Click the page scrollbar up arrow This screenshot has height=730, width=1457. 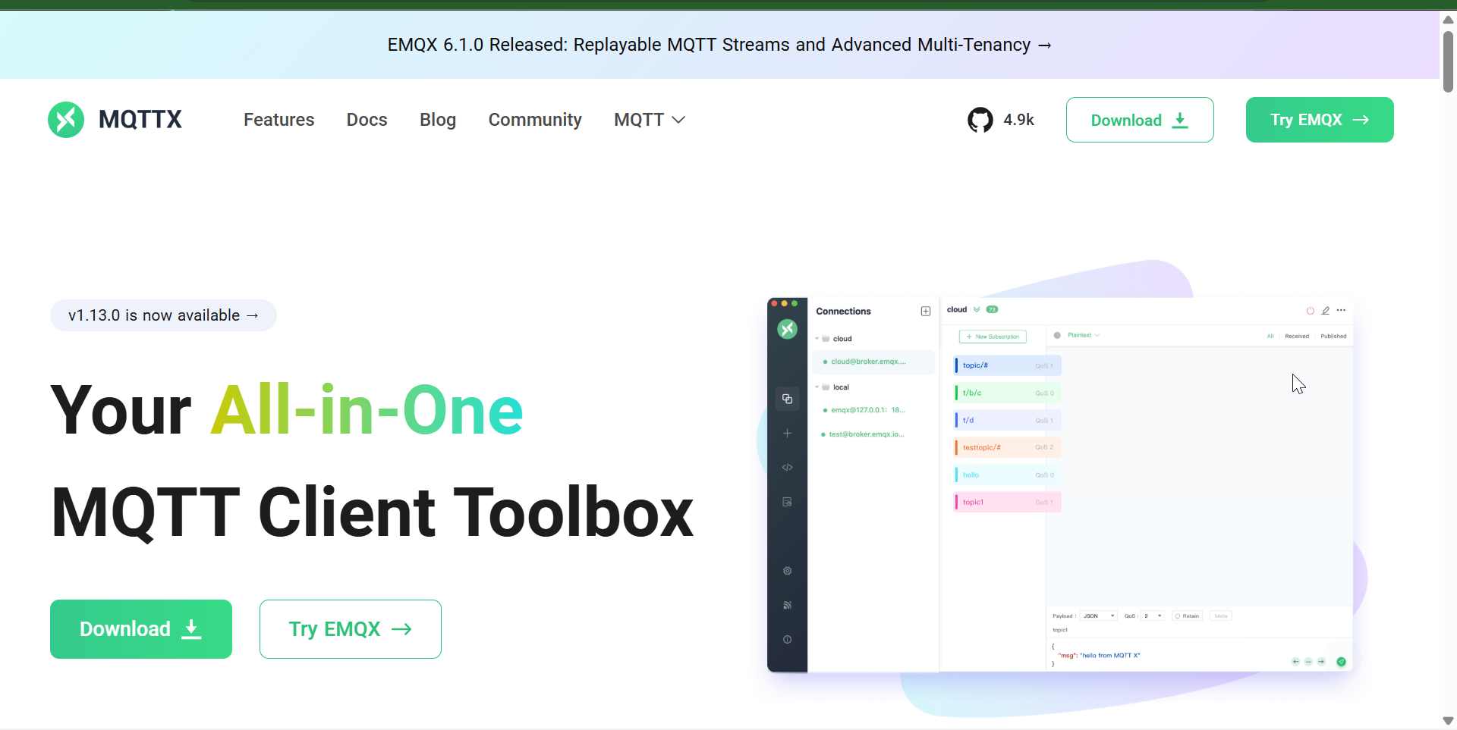[1448, 20]
